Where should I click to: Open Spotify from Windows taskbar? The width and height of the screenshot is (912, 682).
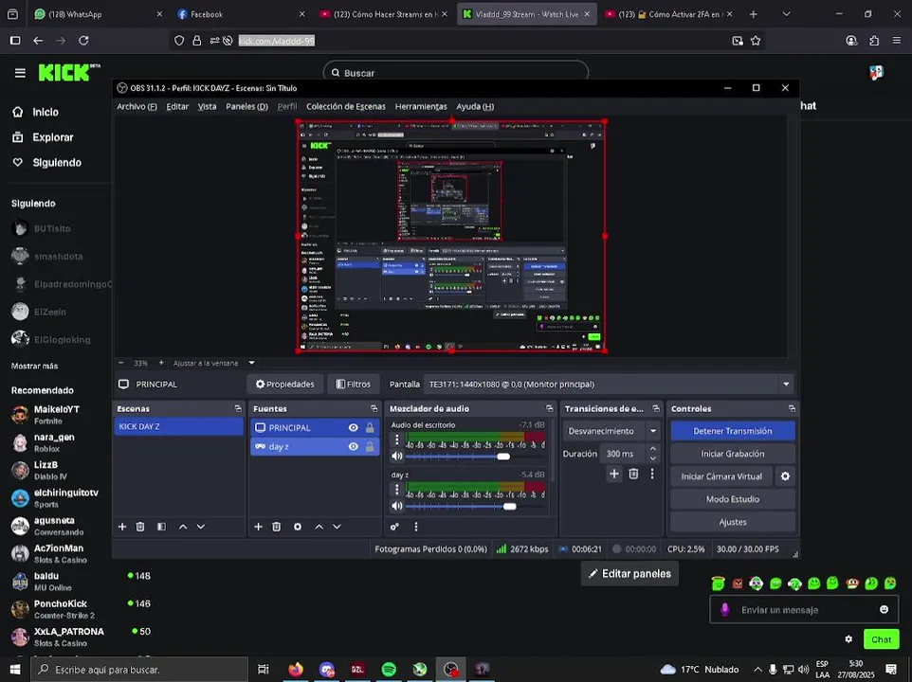pos(389,670)
